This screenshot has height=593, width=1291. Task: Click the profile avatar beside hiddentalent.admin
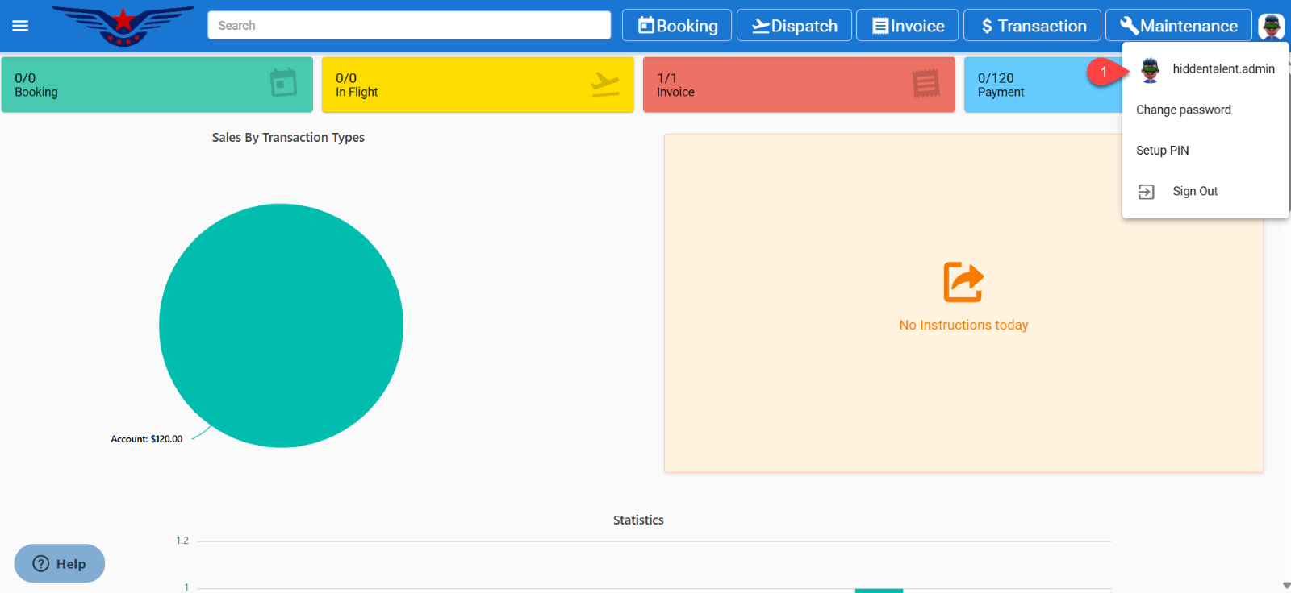[x=1150, y=70]
